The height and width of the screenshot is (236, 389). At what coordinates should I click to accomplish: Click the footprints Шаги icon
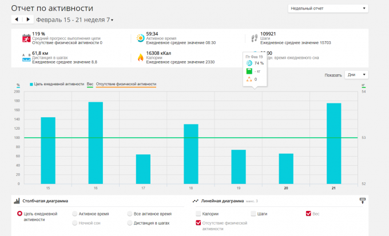coord(254,38)
